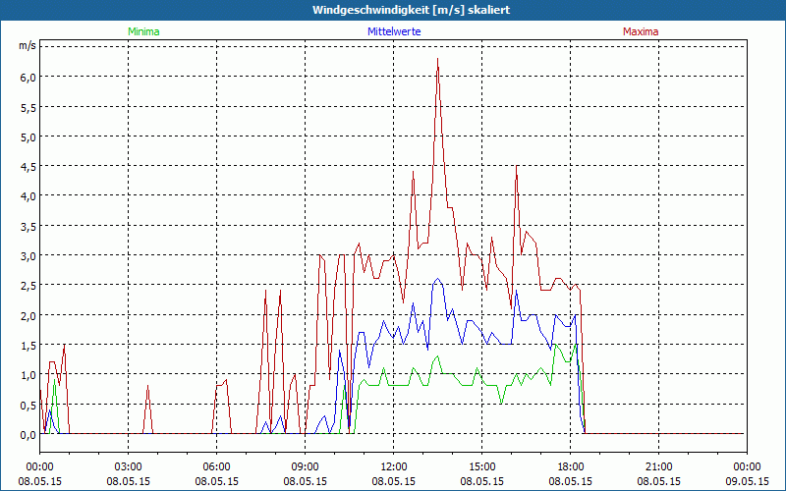This screenshot has width=786, height=491.
Task: Click the 09:00 time axis label
Action: point(305,467)
